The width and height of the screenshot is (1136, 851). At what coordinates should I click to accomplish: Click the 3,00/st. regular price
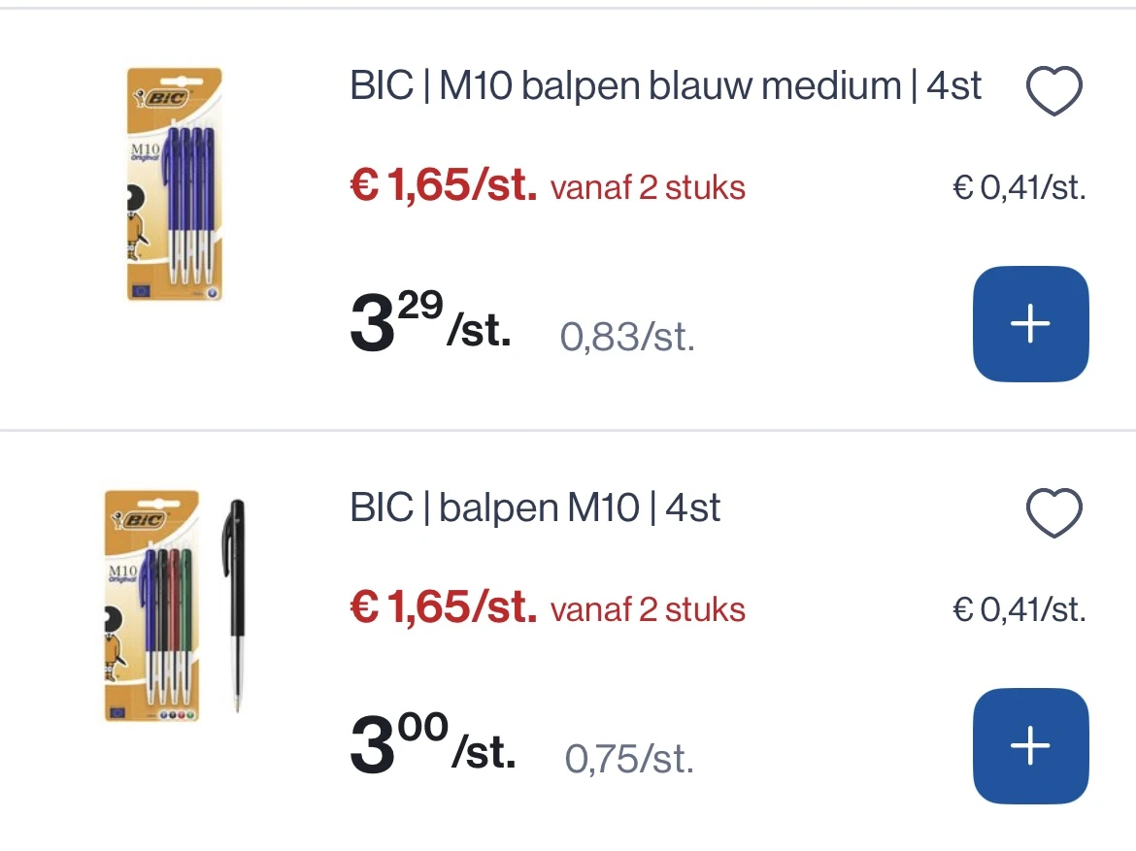point(432,742)
